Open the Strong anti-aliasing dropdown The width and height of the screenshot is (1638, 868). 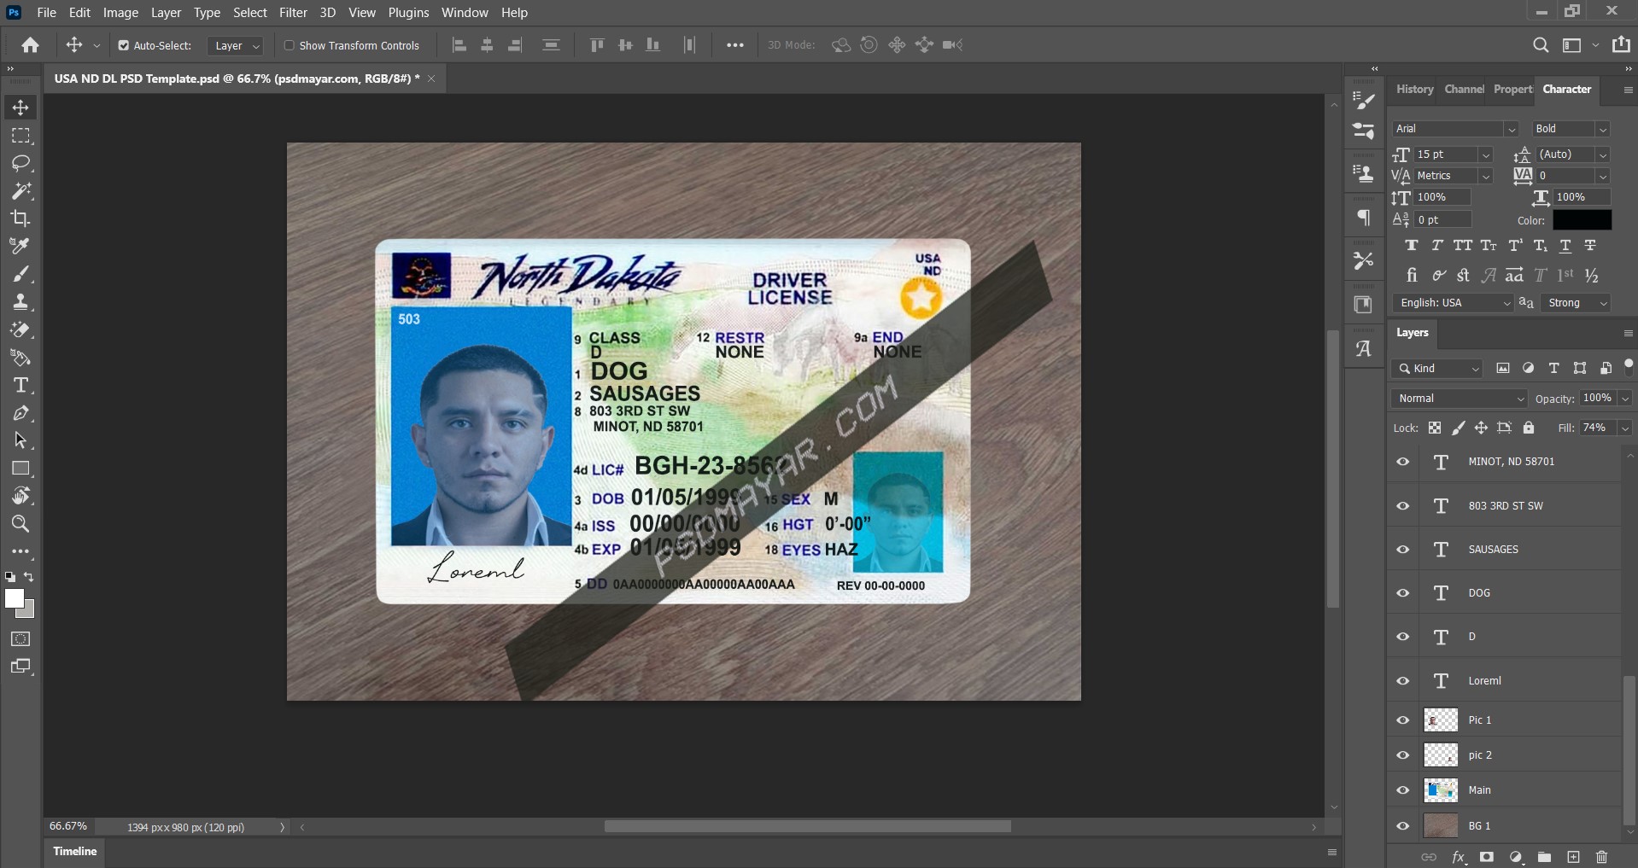coord(1576,303)
